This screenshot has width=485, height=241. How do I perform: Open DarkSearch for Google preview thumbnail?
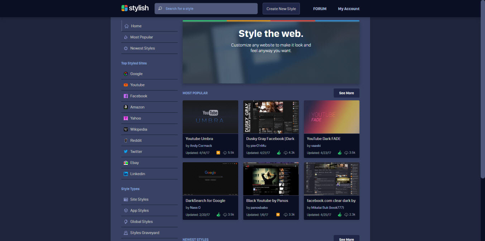coord(210,179)
